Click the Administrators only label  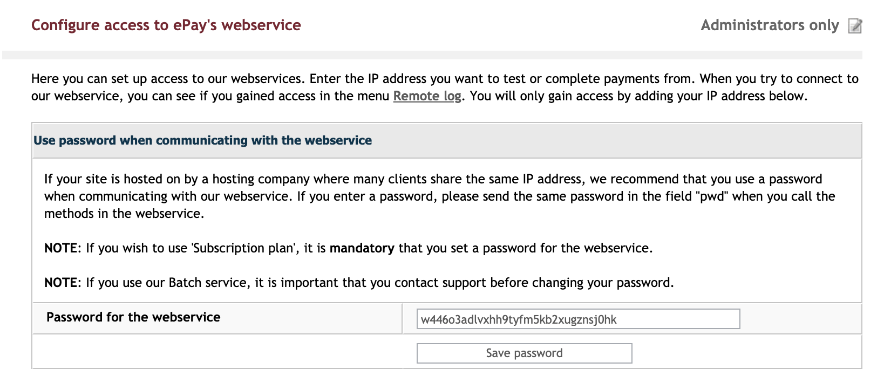pyautogui.click(x=770, y=25)
